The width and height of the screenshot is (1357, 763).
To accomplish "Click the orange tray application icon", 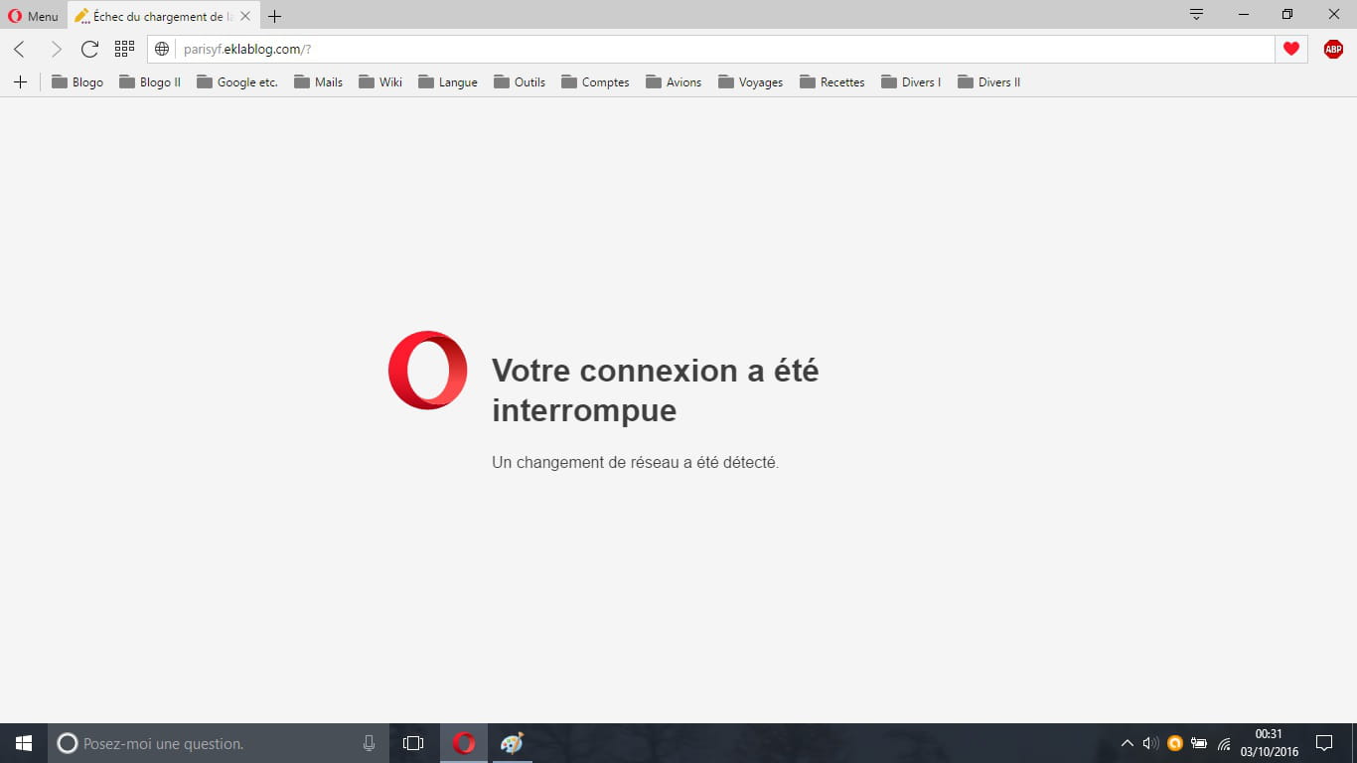I will [x=1174, y=743].
